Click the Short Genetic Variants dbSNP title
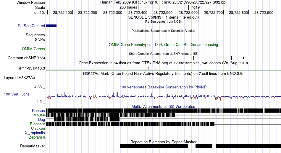281x153 pixels. pos(163,54)
